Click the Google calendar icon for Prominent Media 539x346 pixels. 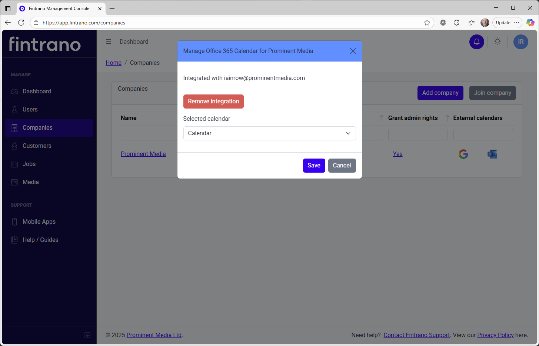pyautogui.click(x=463, y=154)
